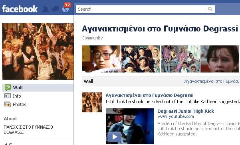Click the post author name link
Screen dimensions: 240x145
pos(149,95)
